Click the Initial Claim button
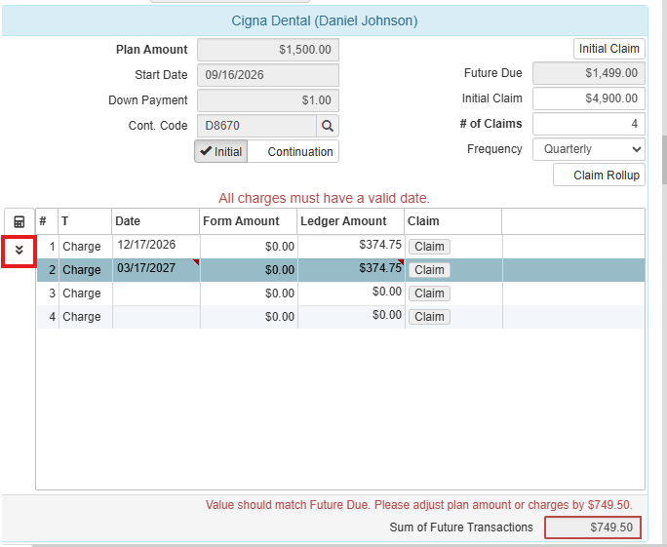 (x=609, y=49)
